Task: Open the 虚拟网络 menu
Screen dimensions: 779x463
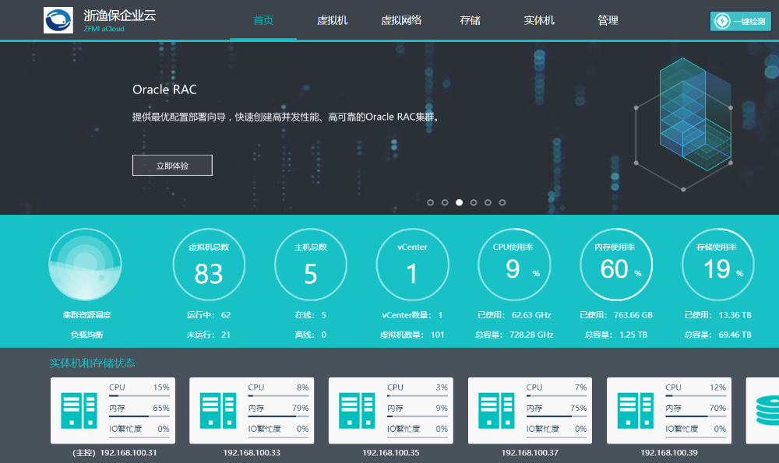Action: pyautogui.click(x=401, y=20)
